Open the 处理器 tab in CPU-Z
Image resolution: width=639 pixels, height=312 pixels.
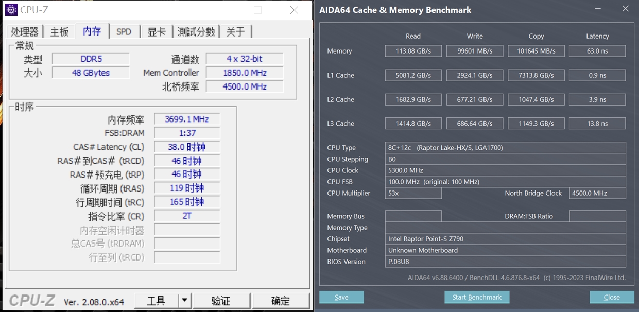point(24,31)
